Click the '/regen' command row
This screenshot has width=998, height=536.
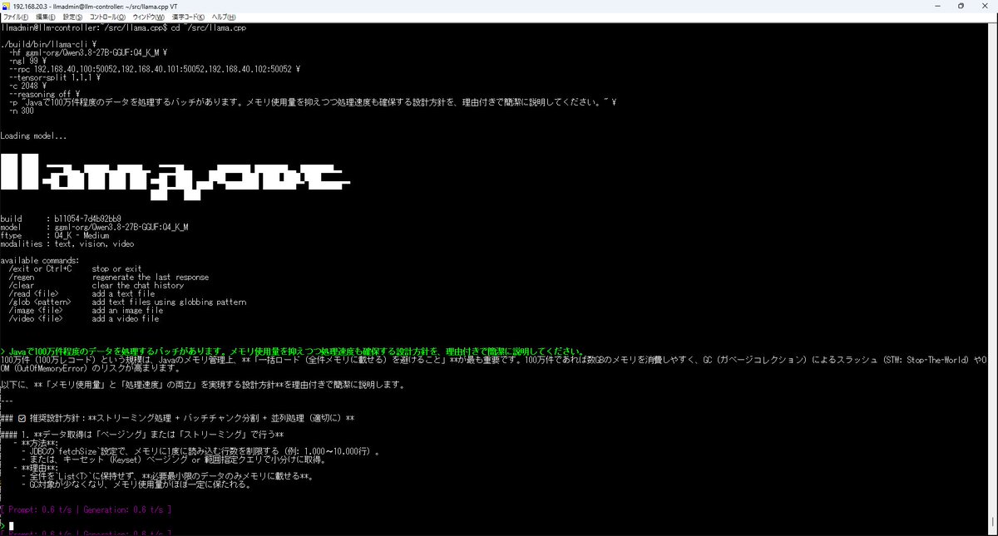(x=108, y=277)
